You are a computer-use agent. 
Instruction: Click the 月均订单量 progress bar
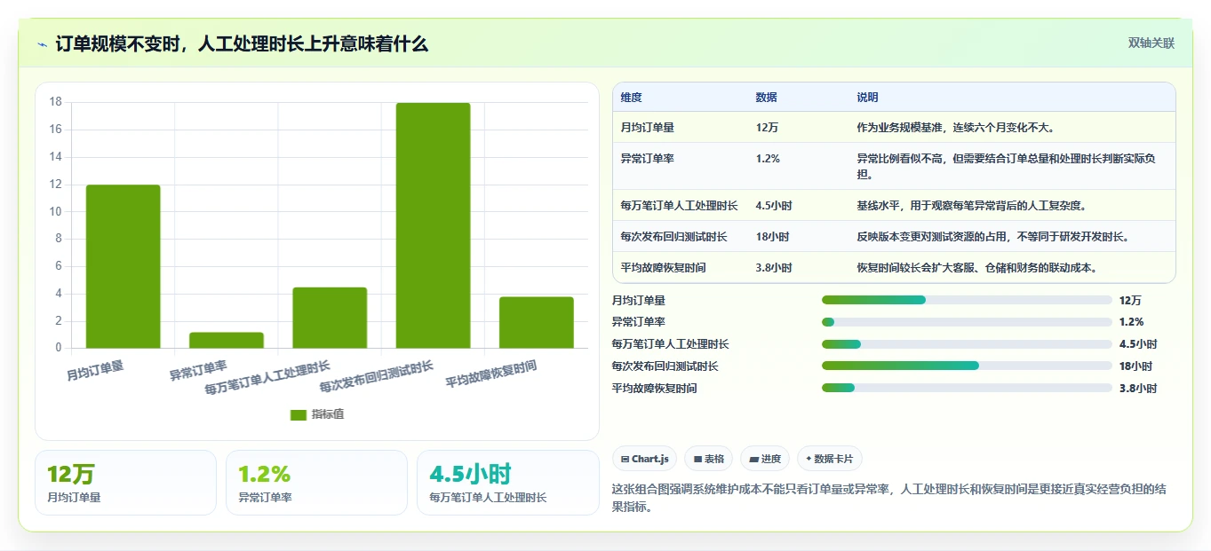click(967, 300)
